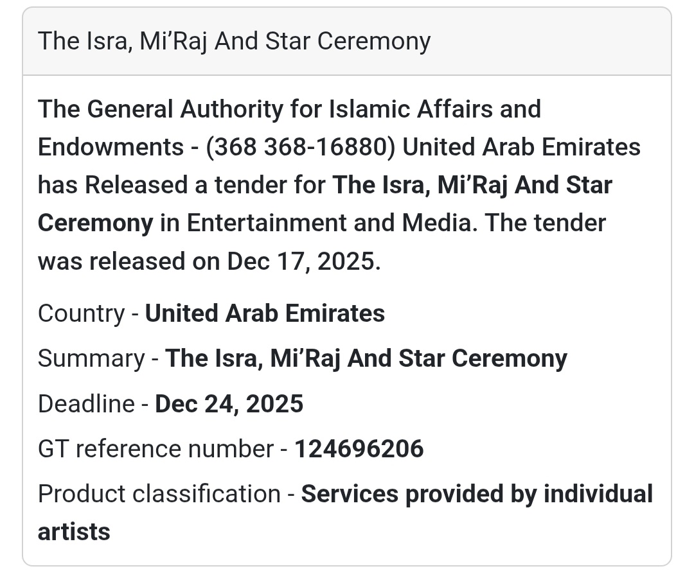Click the 'Country' field label
The width and height of the screenshot is (694, 578).
tap(81, 313)
